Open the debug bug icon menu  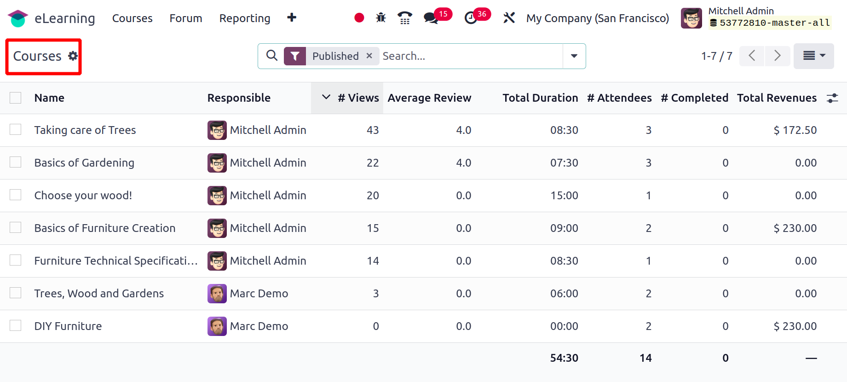pos(381,18)
